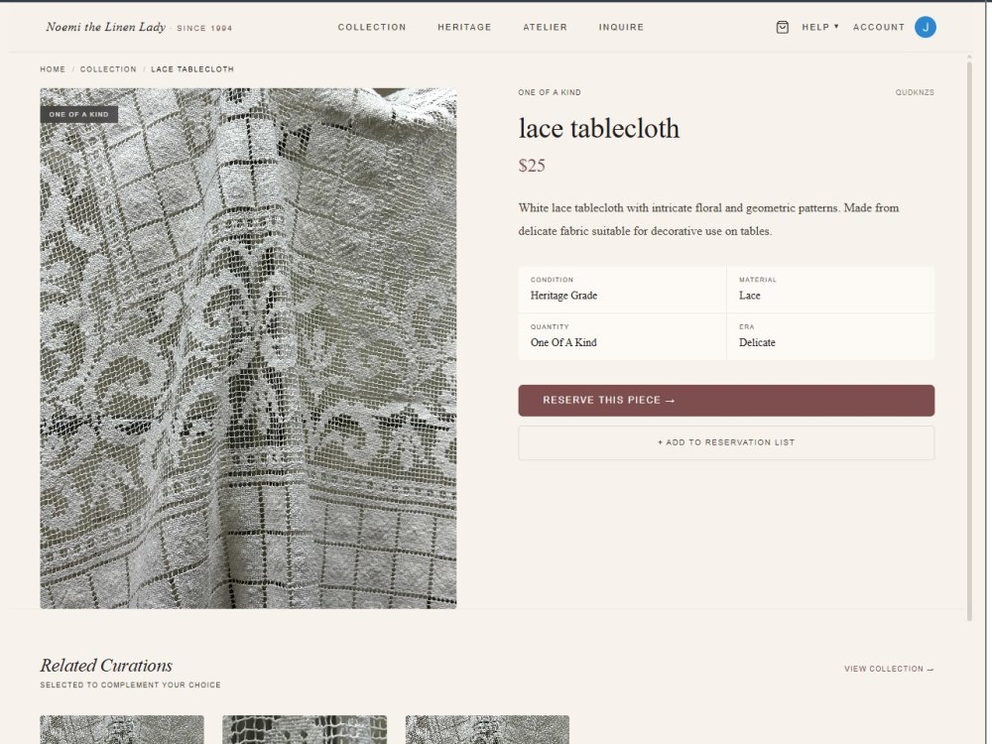Click the Related Curations heading
The height and width of the screenshot is (744, 992).
click(106, 666)
